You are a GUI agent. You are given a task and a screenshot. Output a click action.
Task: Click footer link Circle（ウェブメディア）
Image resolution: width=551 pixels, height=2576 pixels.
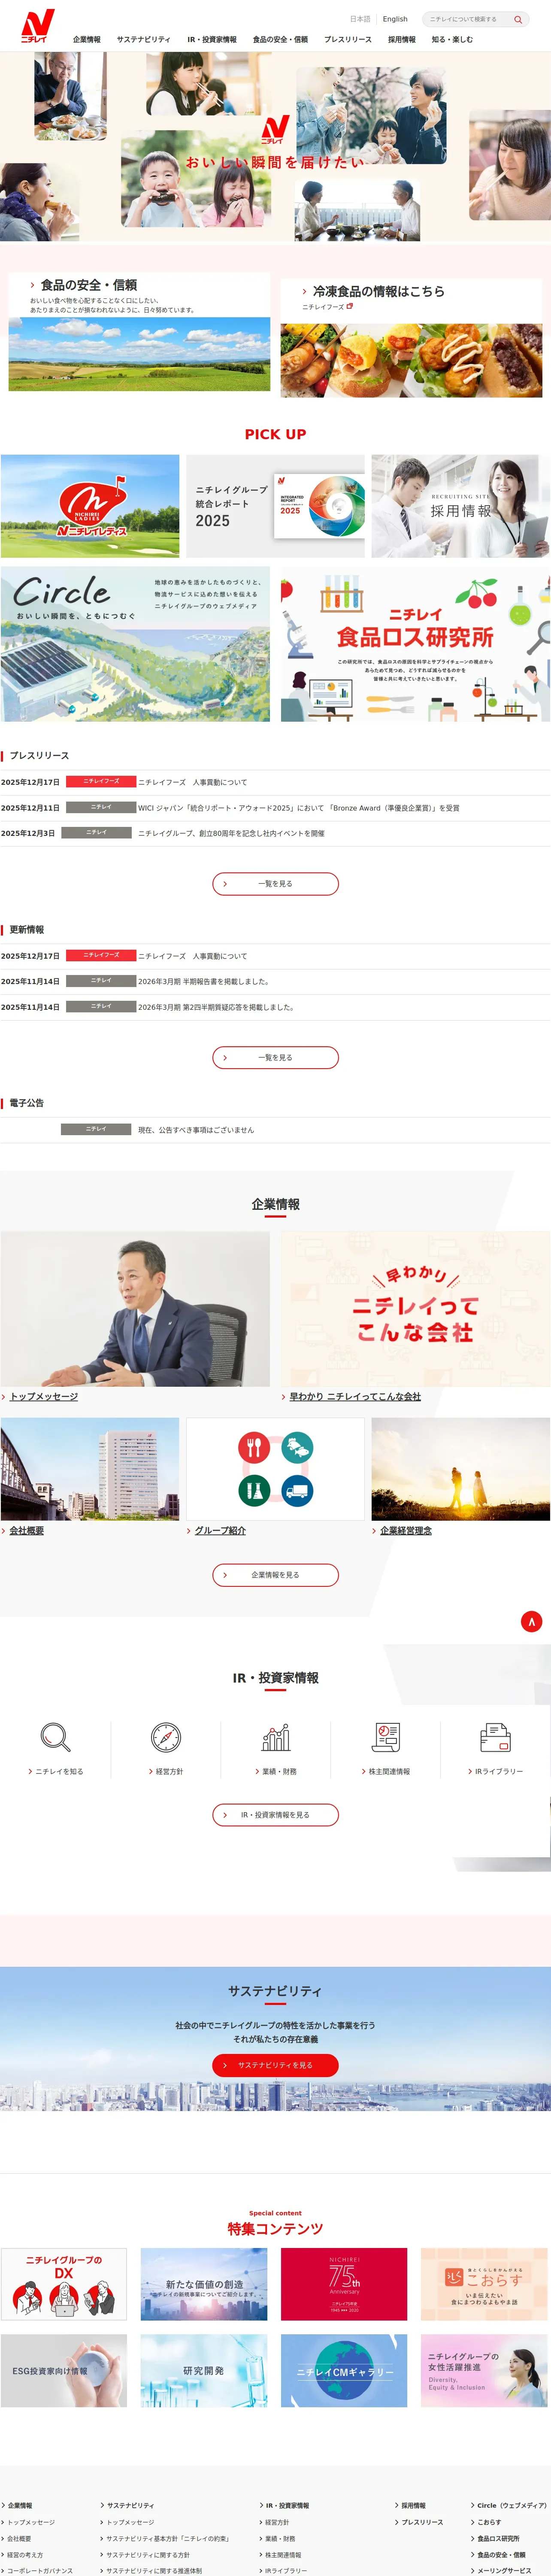click(512, 2505)
